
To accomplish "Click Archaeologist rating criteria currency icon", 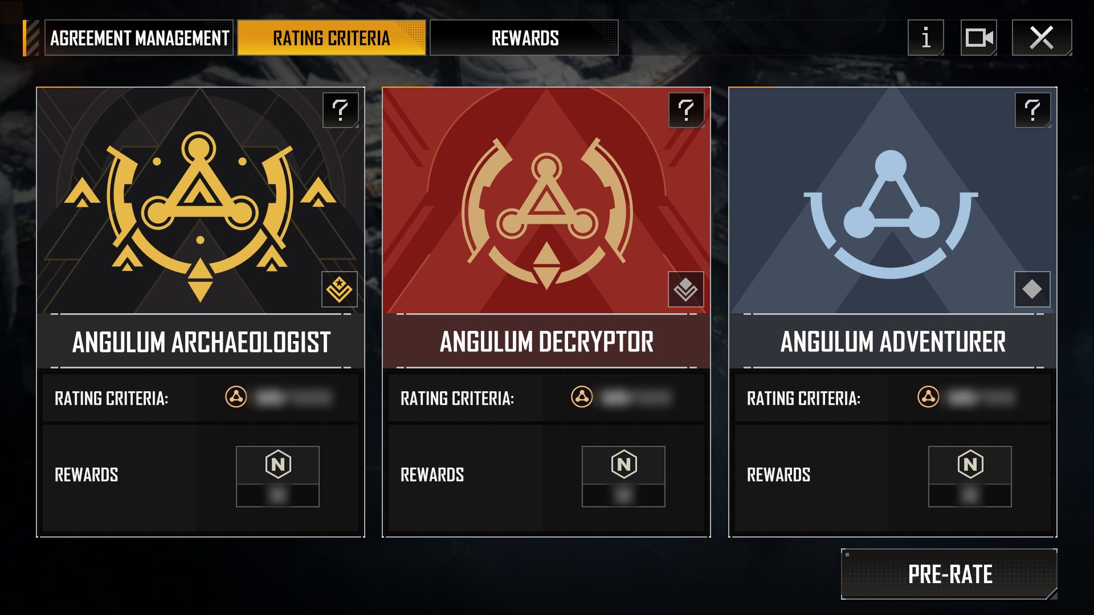I will pyautogui.click(x=236, y=397).
